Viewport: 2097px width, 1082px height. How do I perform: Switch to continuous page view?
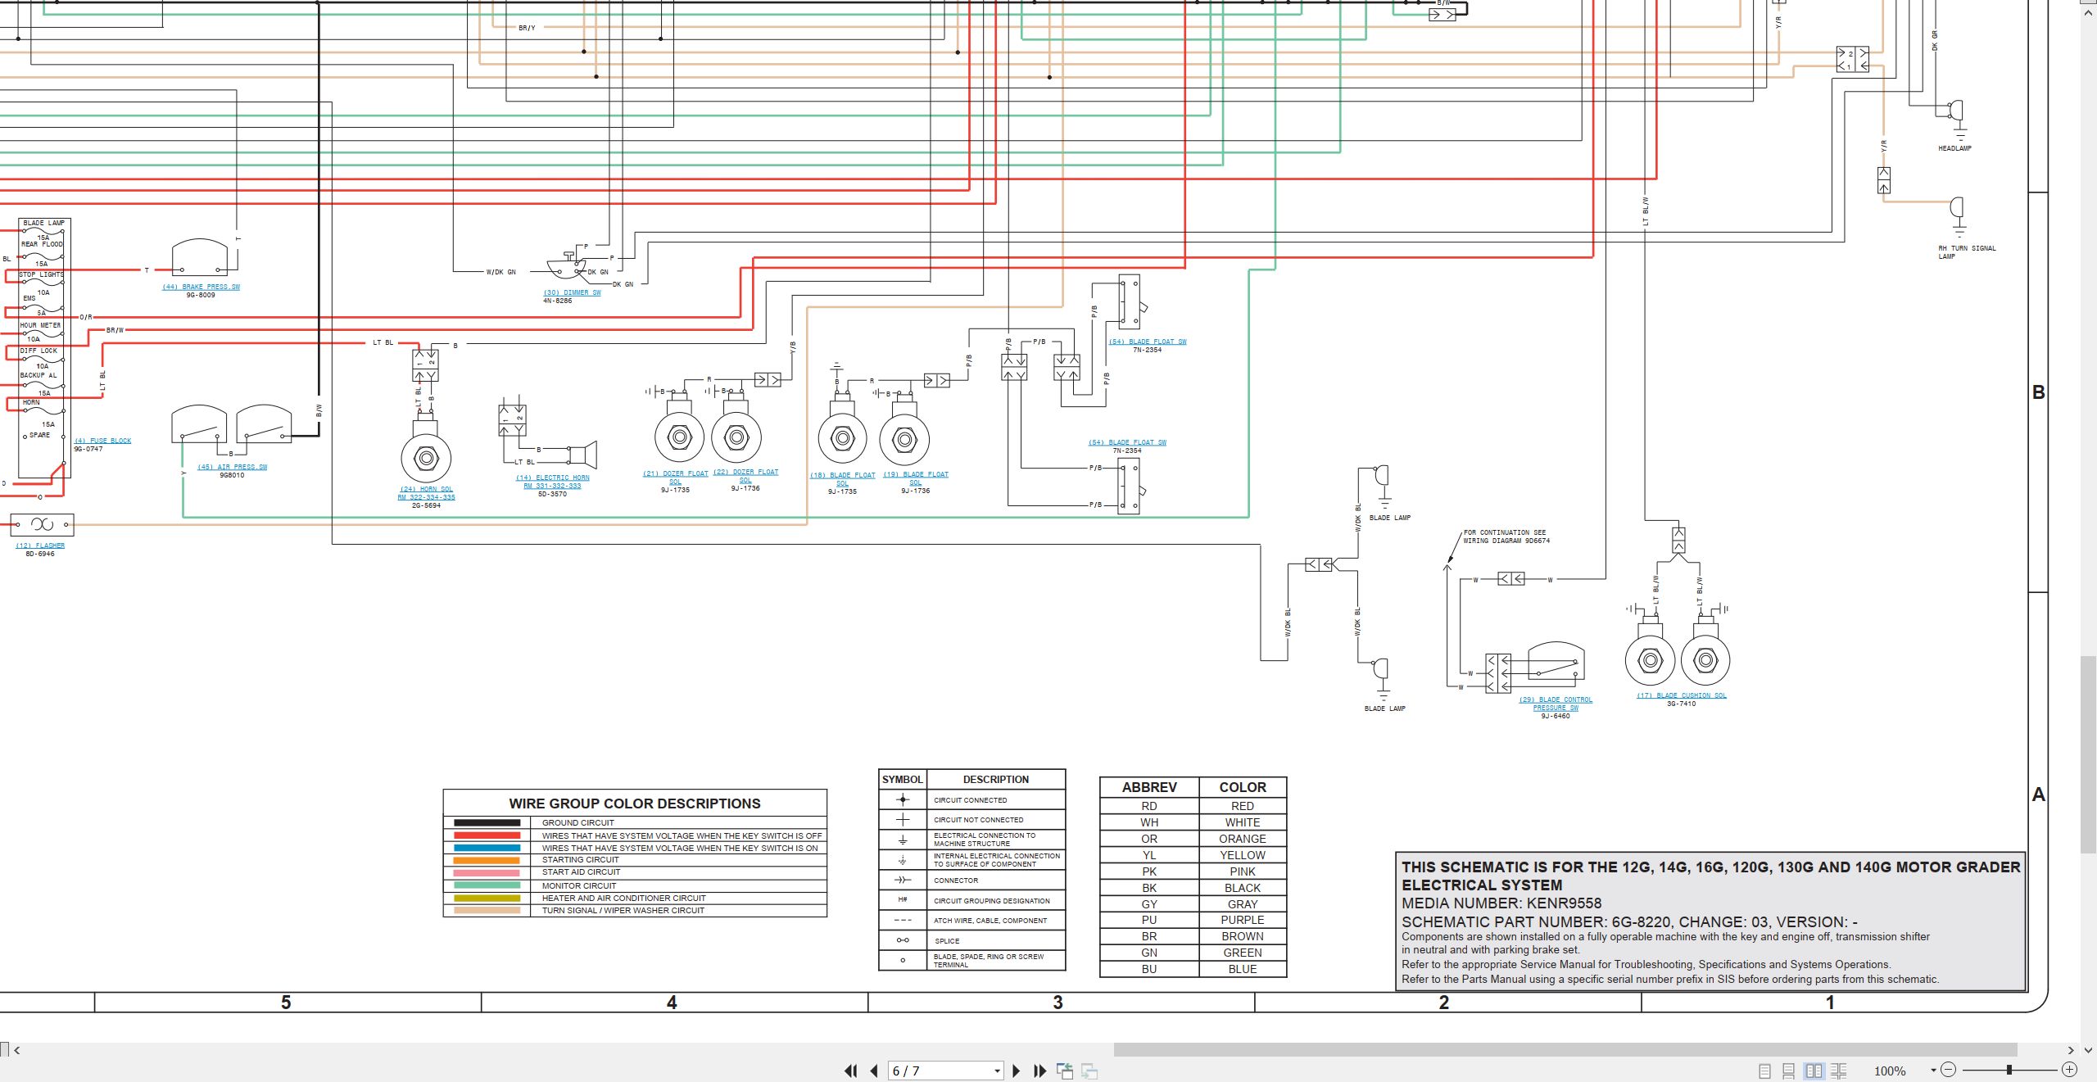(x=1789, y=1071)
